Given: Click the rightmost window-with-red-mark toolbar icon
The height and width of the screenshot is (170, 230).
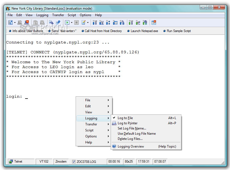Looking at the screenshot, I should (x=154, y=22).
